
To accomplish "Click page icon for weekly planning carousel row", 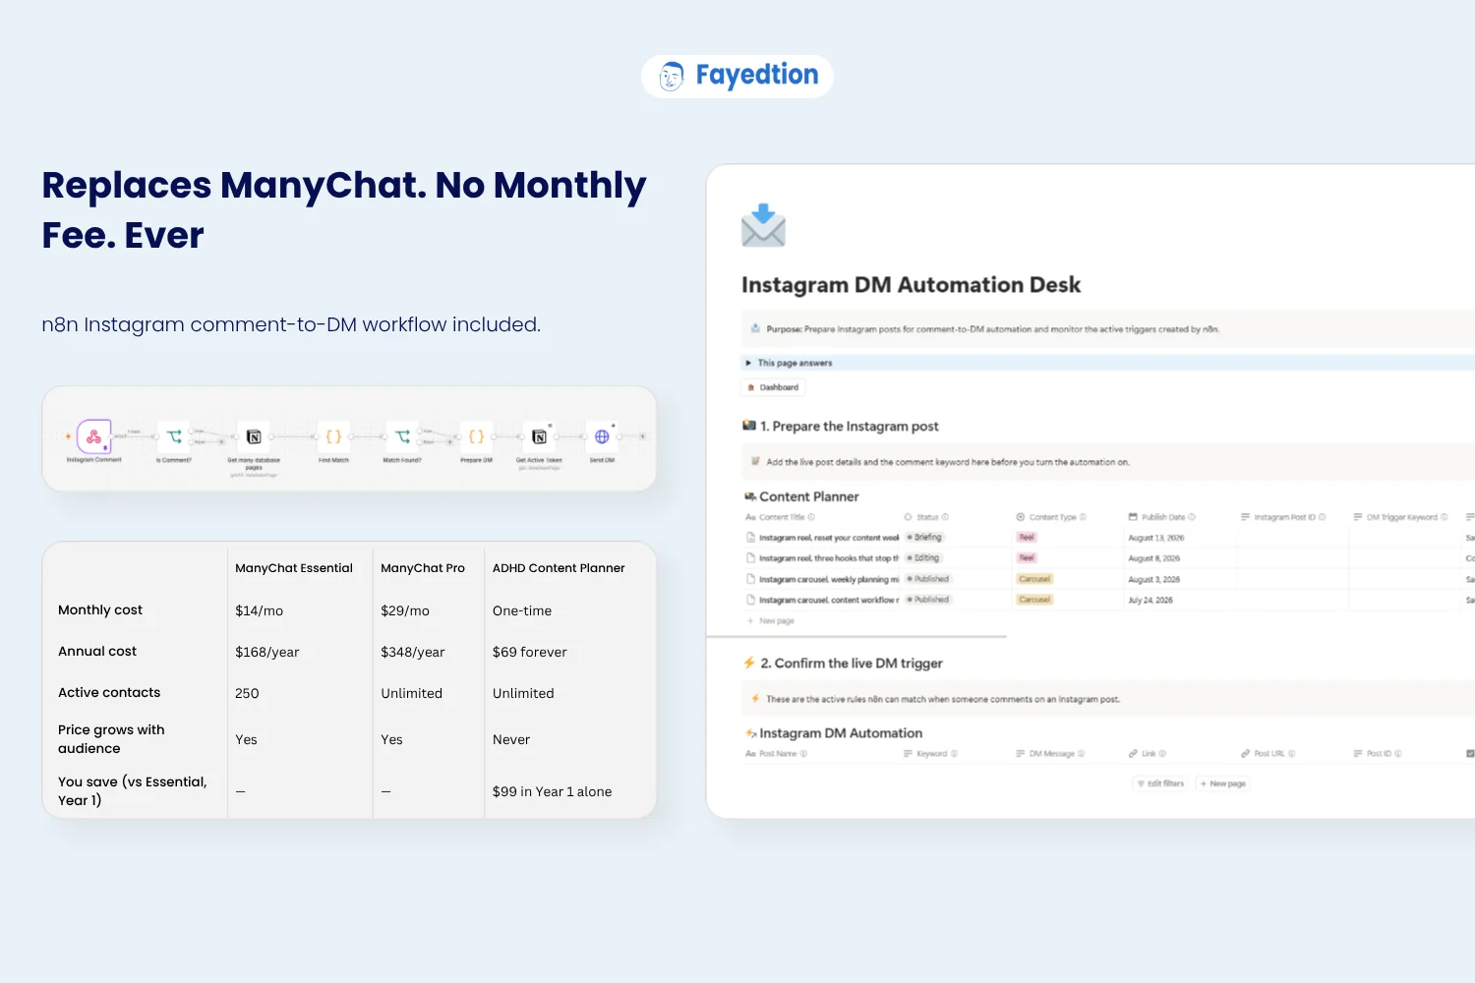I will [x=750, y=579].
